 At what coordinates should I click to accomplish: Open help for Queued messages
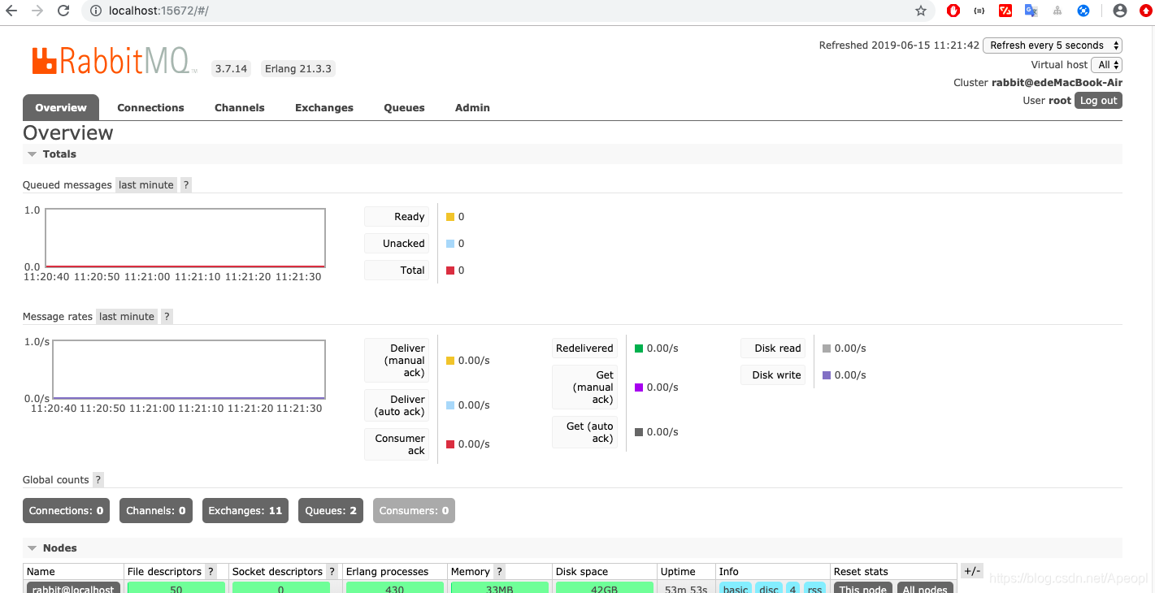click(x=186, y=185)
